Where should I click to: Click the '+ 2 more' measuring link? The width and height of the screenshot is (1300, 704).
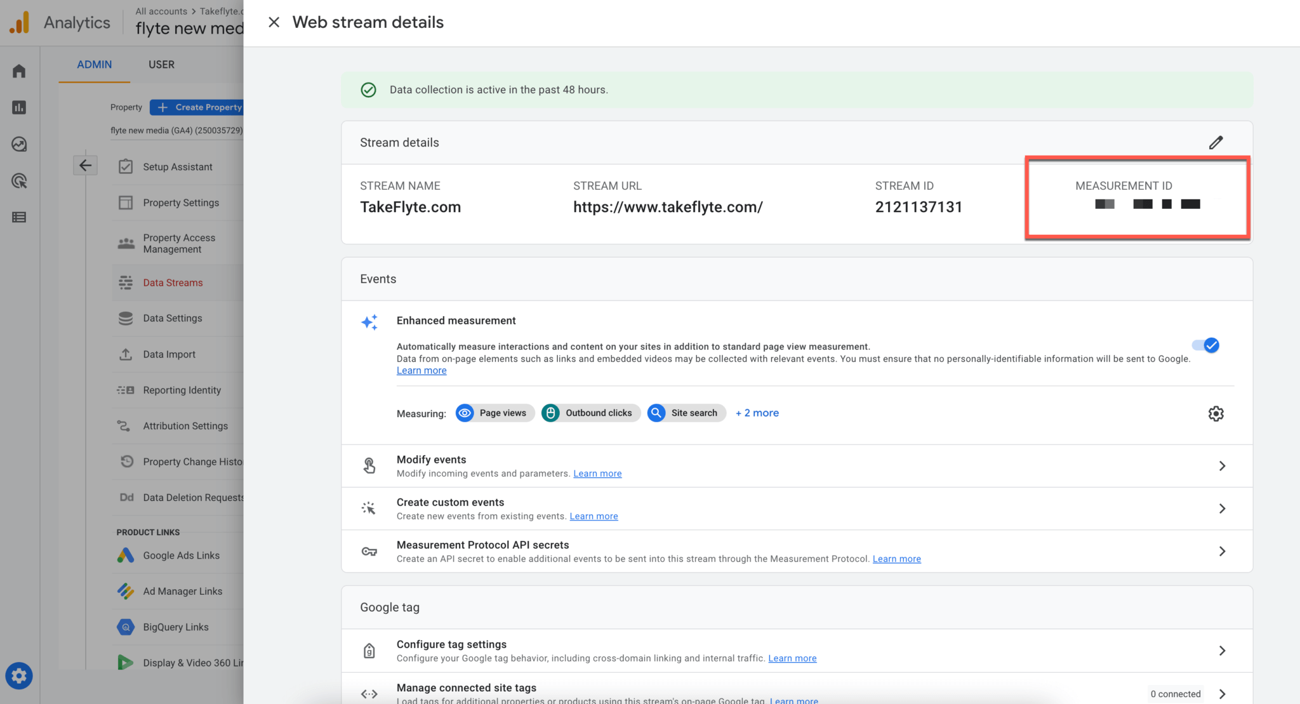coord(757,413)
